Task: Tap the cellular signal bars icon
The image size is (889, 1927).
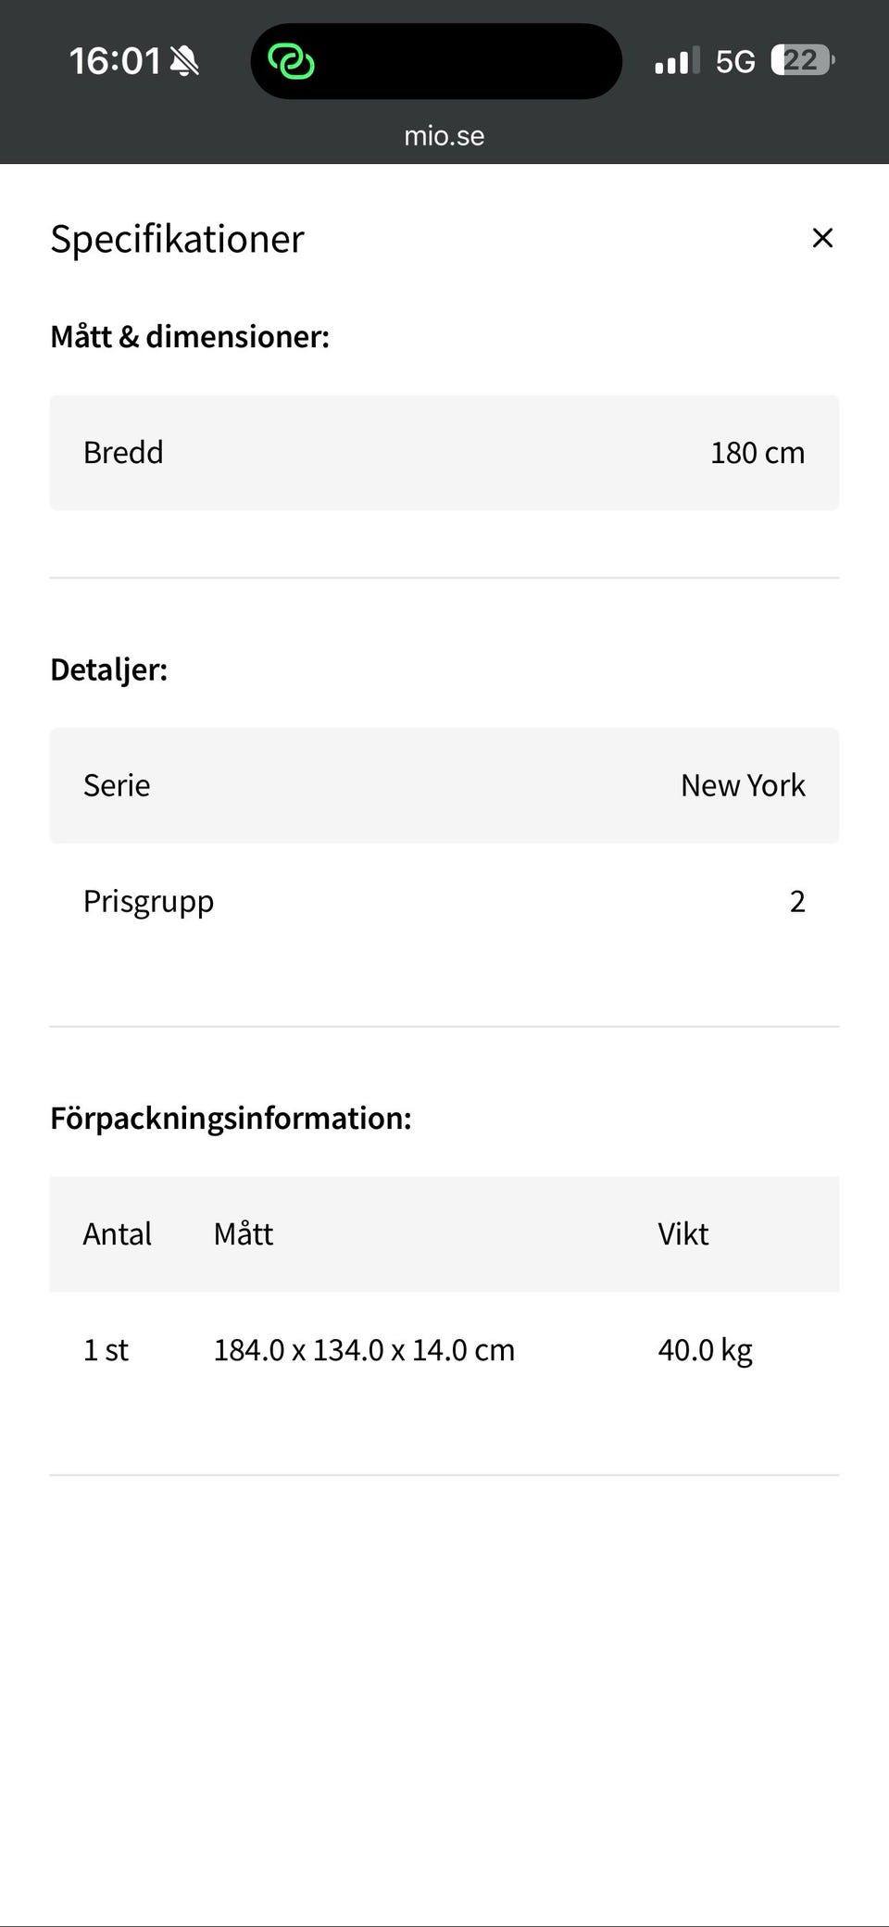Action: pos(677,62)
